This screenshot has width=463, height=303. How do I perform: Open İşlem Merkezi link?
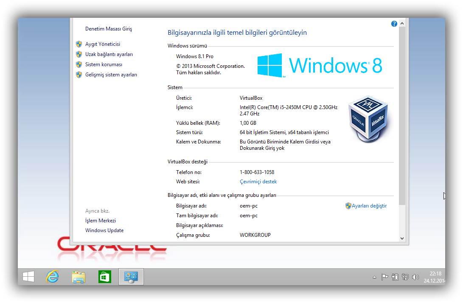(x=101, y=221)
